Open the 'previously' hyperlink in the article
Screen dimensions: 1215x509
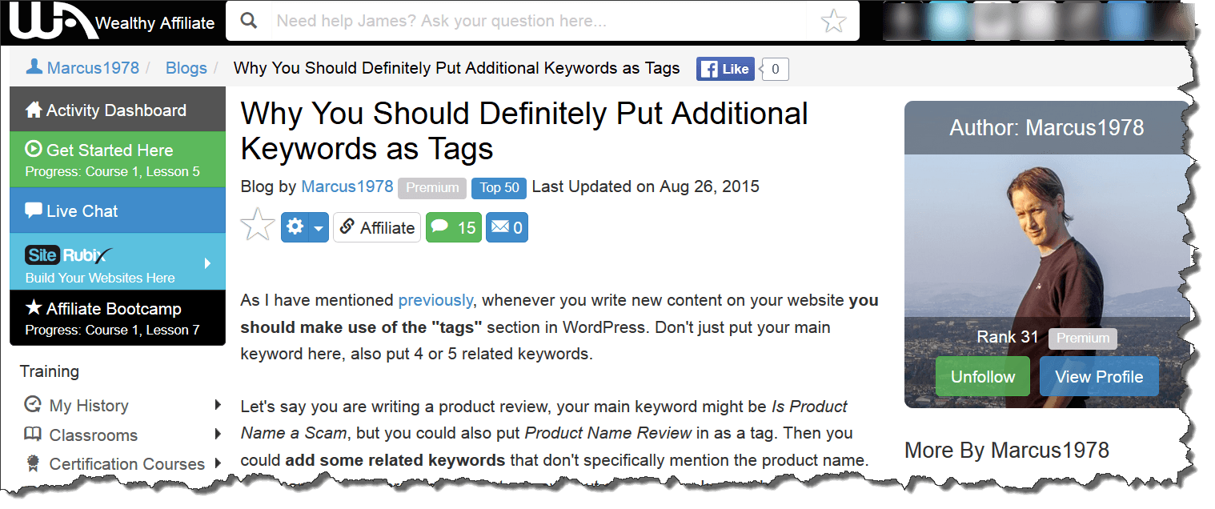(435, 299)
